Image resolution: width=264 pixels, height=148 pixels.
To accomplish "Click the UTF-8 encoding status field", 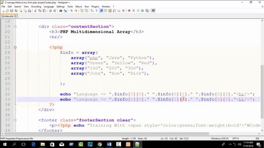I will click(x=236, y=139).
